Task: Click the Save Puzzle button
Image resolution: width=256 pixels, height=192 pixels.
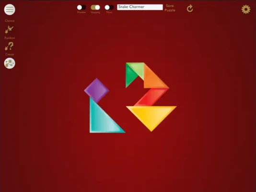Action: [170, 8]
